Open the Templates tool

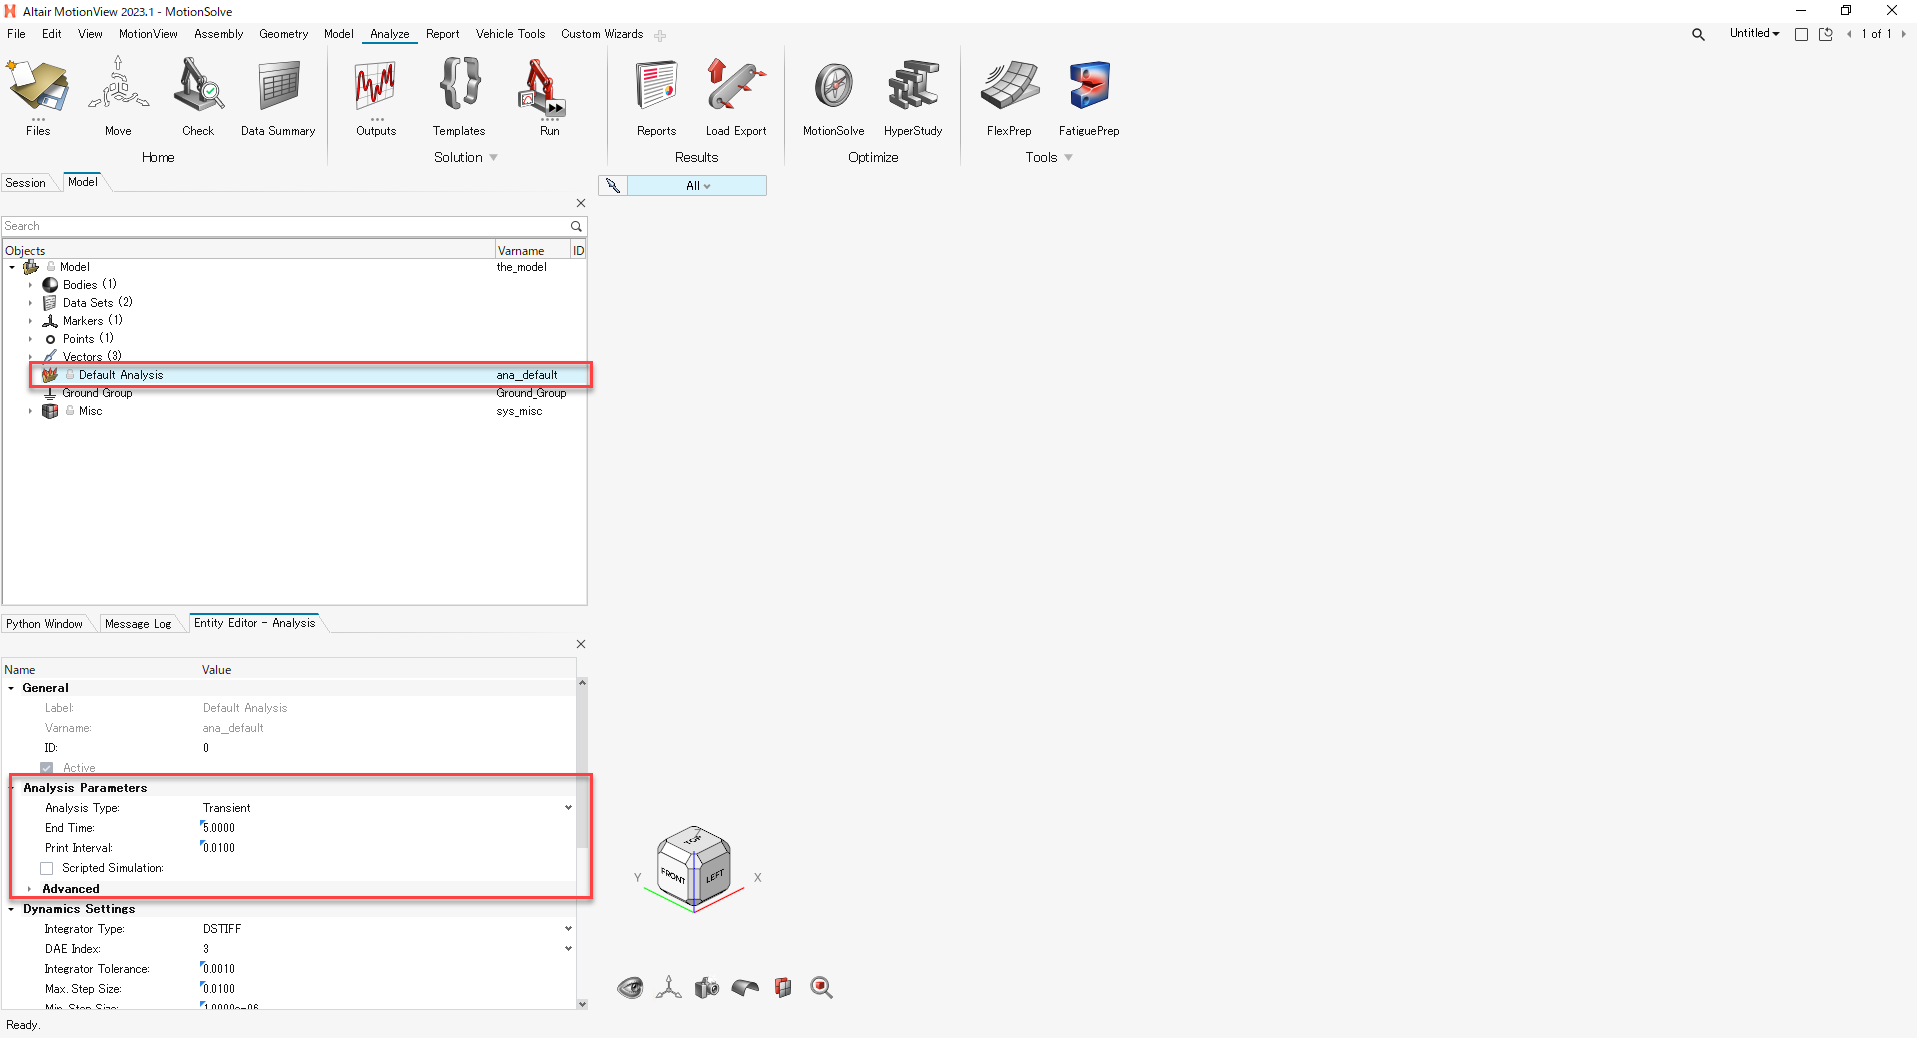458,97
